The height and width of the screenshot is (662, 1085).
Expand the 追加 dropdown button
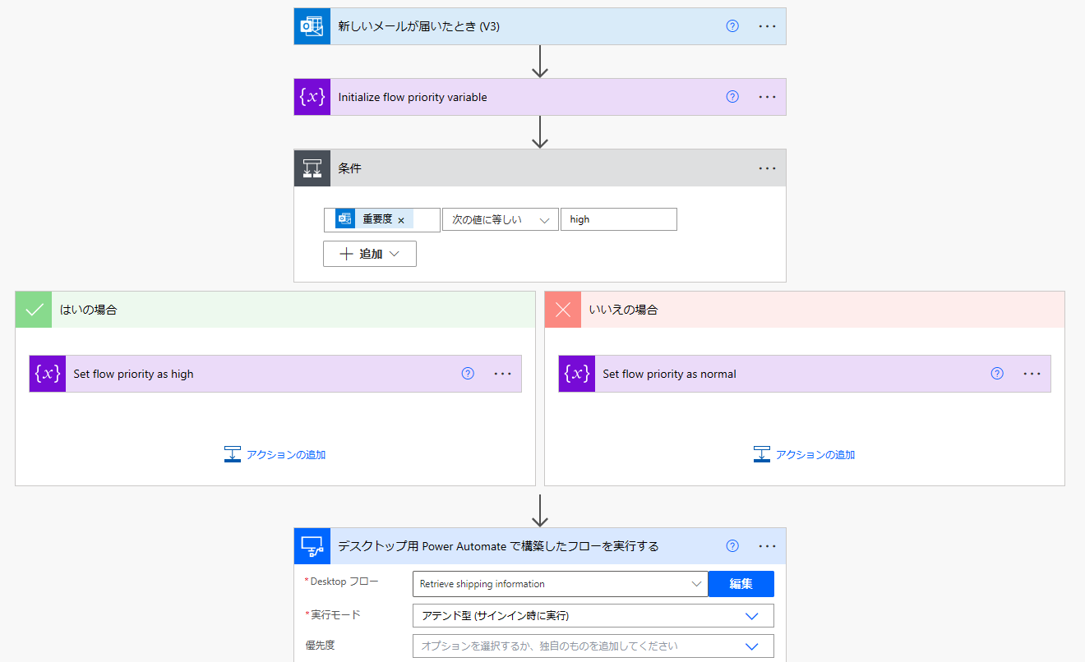coord(370,254)
